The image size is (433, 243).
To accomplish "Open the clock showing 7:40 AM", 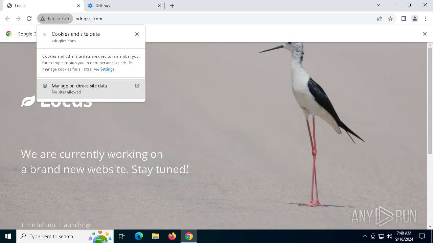I will point(404,236).
